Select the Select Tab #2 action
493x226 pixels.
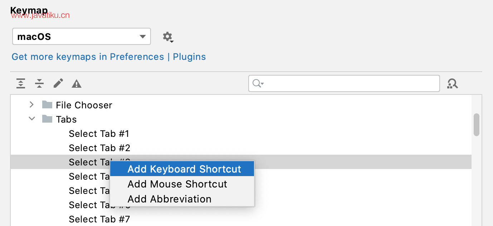[x=99, y=148]
